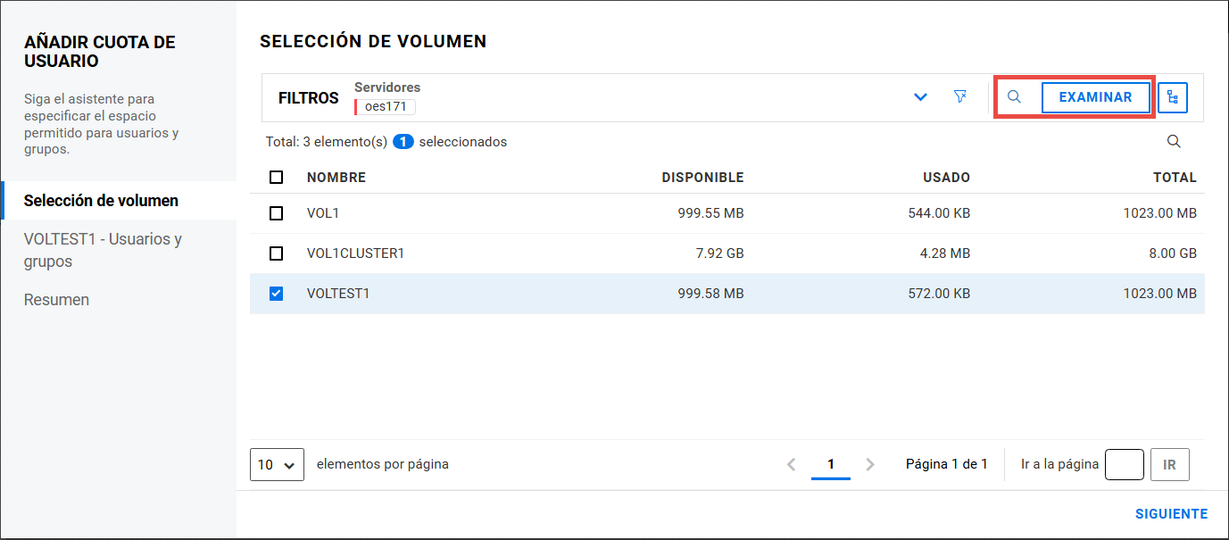Go to VOLTEST1 - Usuarios y grupos step
This screenshot has height=540, width=1229.
(103, 251)
